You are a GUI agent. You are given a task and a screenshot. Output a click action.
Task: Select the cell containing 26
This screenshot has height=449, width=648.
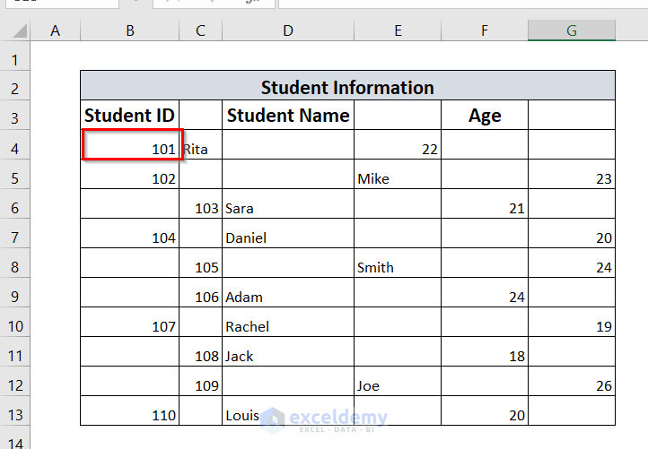[x=572, y=381]
